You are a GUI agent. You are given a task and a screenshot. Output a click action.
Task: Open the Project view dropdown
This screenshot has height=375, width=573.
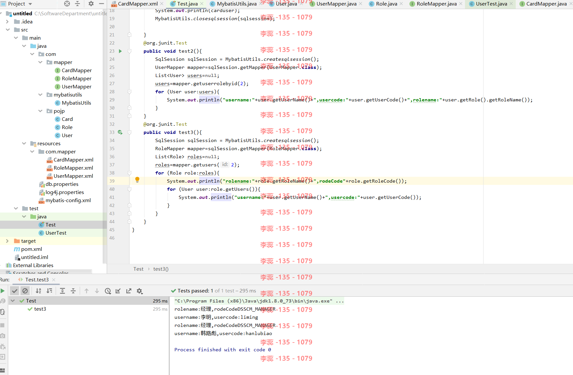pos(20,4)
